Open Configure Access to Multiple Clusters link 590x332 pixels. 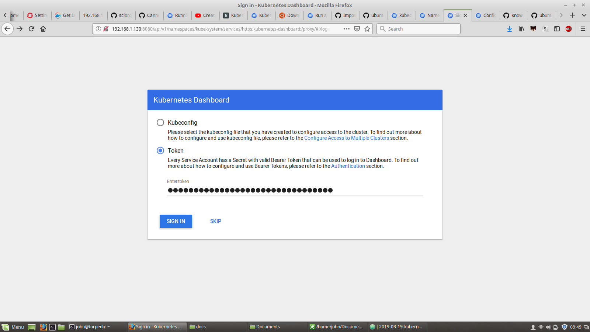347,138
